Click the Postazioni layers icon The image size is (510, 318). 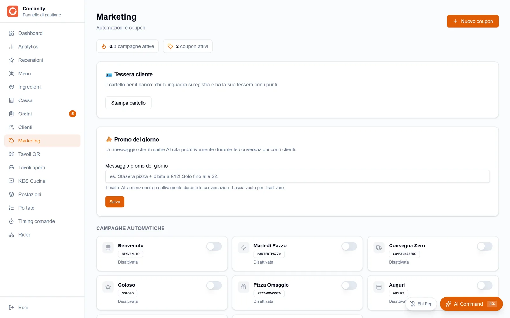click(11, 194)
